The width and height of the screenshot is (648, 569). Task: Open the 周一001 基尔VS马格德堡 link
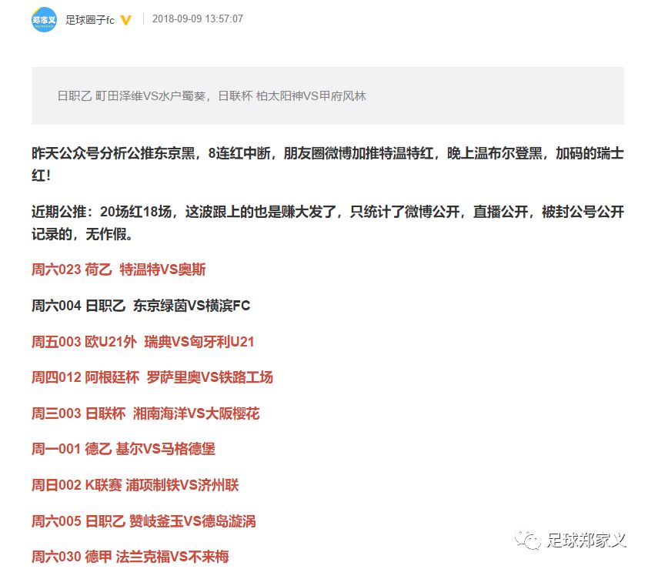click(123, 449)
